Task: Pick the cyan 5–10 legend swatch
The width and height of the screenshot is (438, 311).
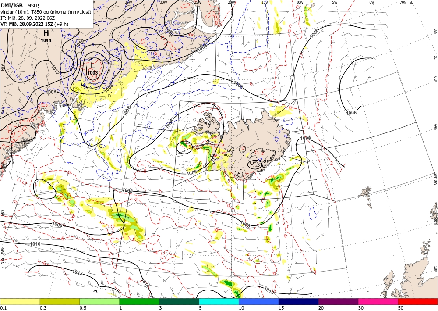Action: pyautogui.click(x=219, y=301)
